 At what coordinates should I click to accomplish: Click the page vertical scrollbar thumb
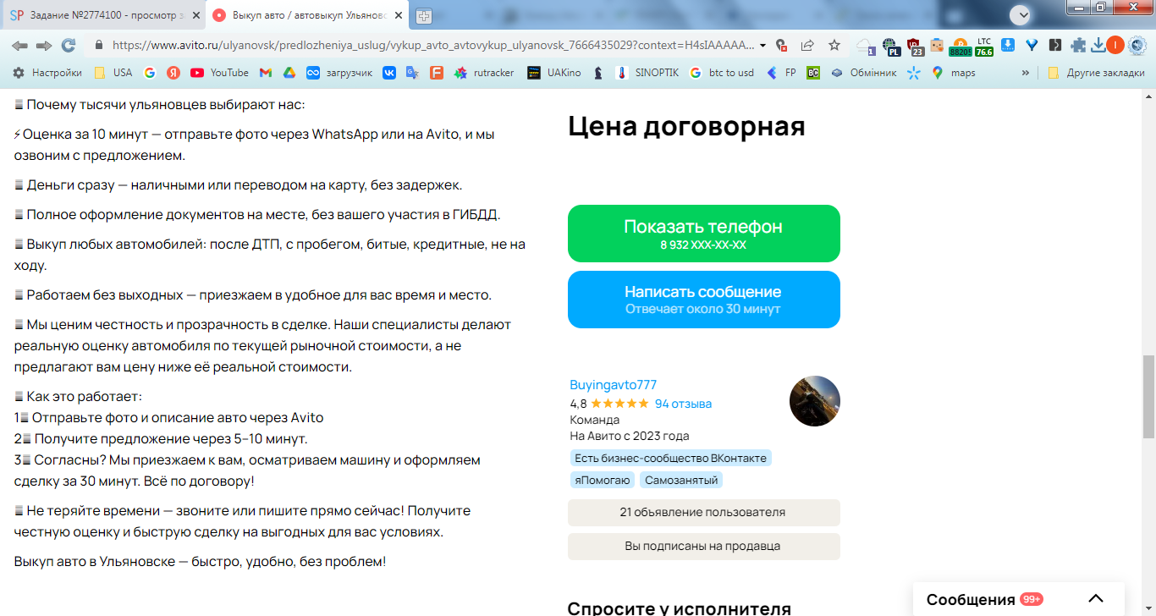point(1148,396)
